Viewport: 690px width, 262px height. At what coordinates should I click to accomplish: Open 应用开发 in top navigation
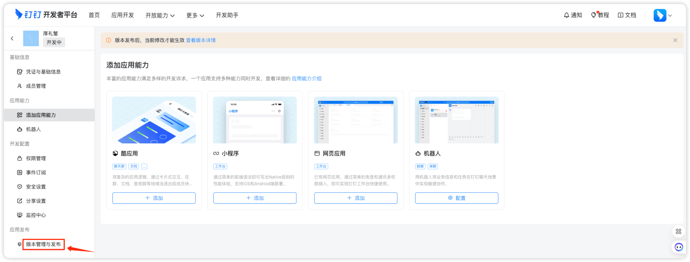(x=123, y=15)
